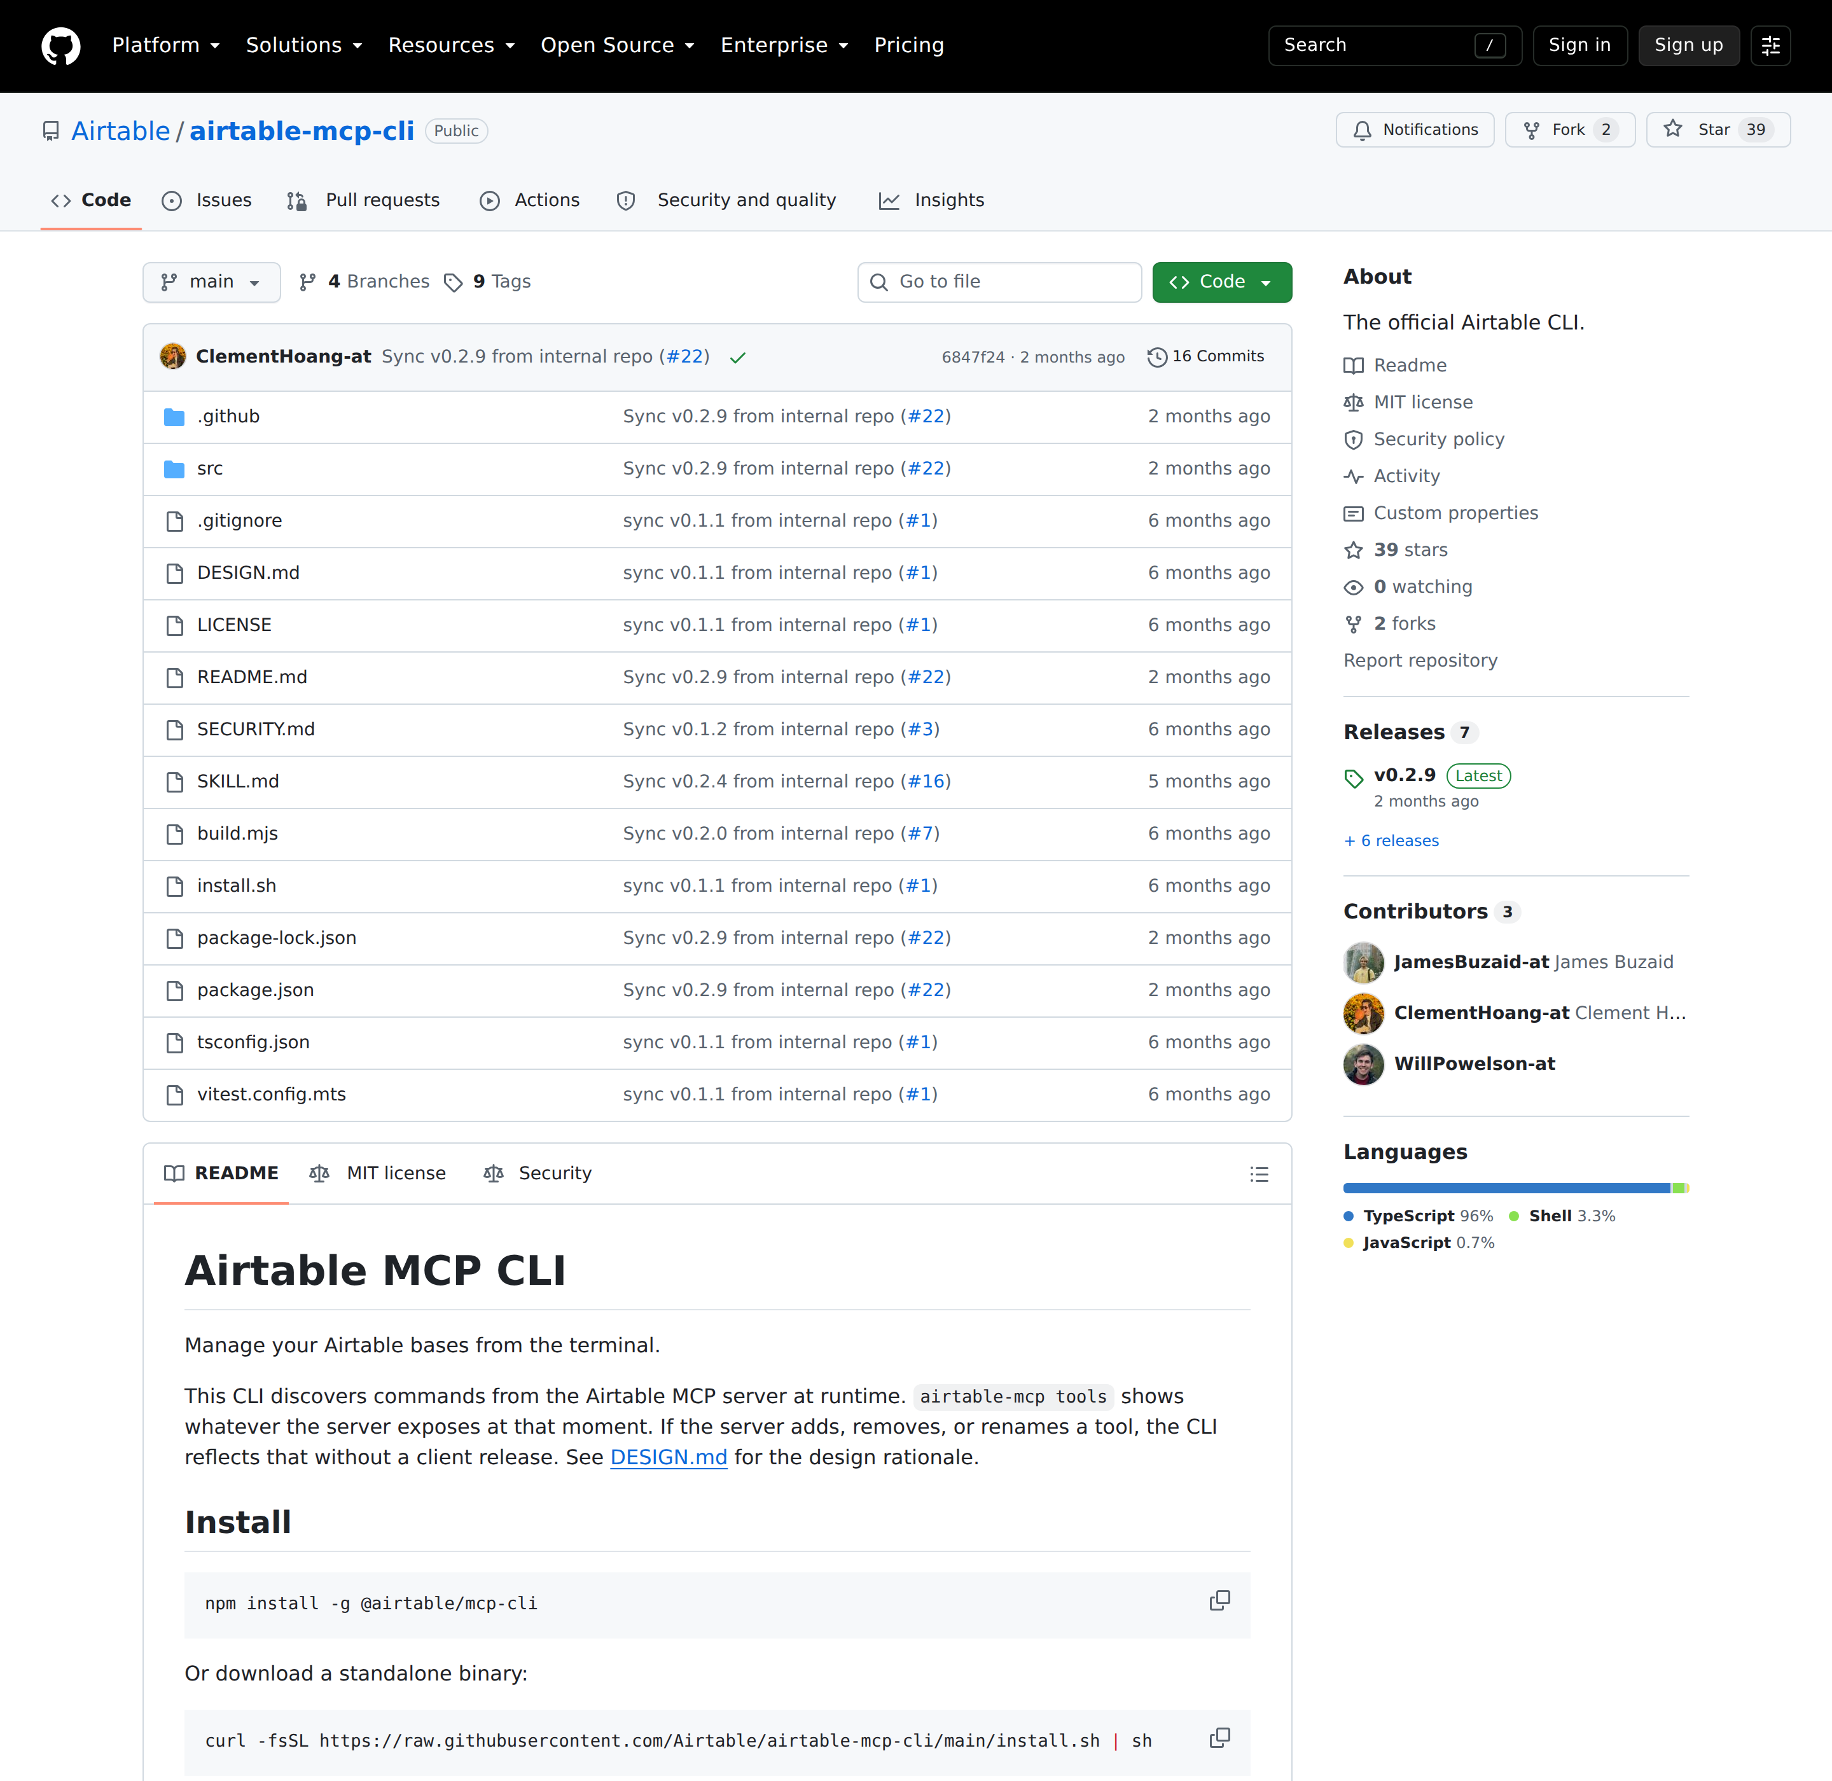View the 9 Tags list
The height and width of the screenshot is (1781, 1832).
tap(487, 282)
